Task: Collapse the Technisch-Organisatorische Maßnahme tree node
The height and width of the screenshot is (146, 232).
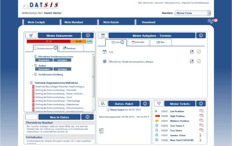Action: coord(28,83)
